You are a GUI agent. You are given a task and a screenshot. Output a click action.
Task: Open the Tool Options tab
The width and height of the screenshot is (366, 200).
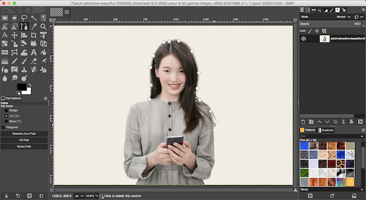[x=11, y=98]
